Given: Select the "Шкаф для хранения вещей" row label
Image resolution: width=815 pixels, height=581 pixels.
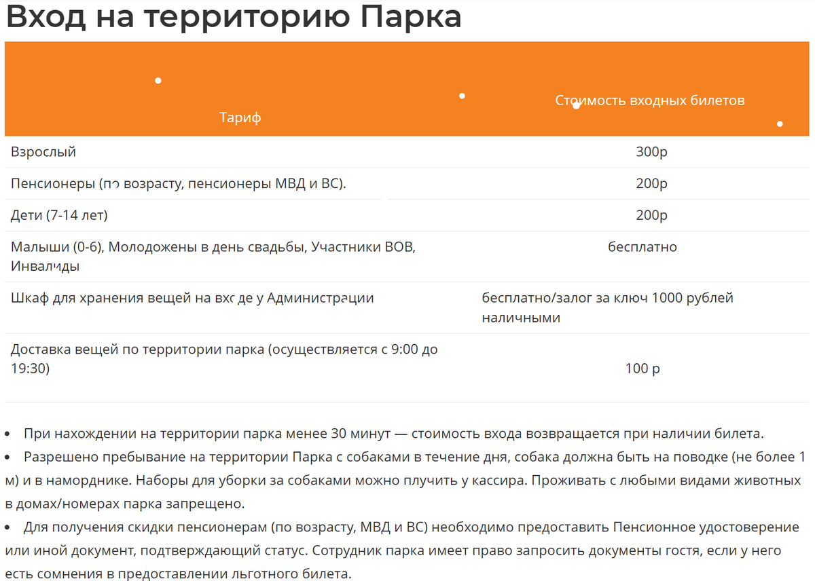Looking at the screenshot, I should (x=192, y=298).
